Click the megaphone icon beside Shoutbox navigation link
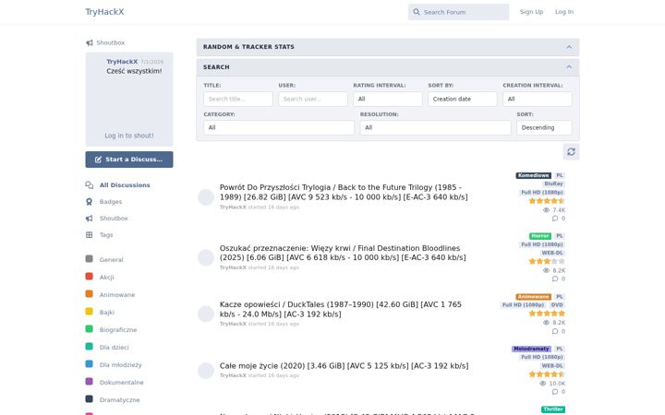Image resolution: width=665 pixels, height=415 pixels. [89, 218]
